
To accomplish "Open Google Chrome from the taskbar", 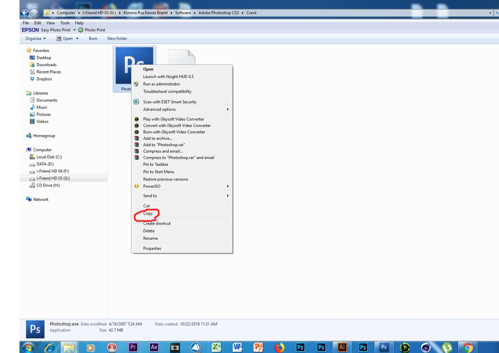I will click(x=468, y=347).
